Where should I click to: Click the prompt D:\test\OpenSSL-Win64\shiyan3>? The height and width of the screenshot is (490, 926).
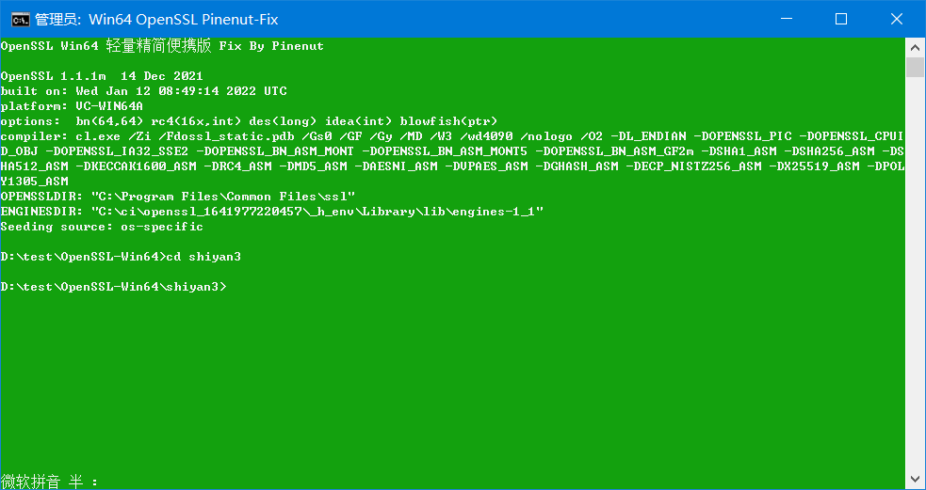click(x=113, y=287)
